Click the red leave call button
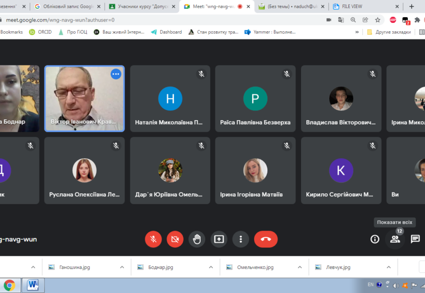 [266, 239]
